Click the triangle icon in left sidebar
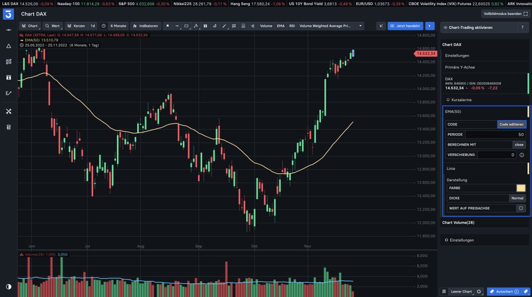 pyautogui.click(x=8, y=46)
